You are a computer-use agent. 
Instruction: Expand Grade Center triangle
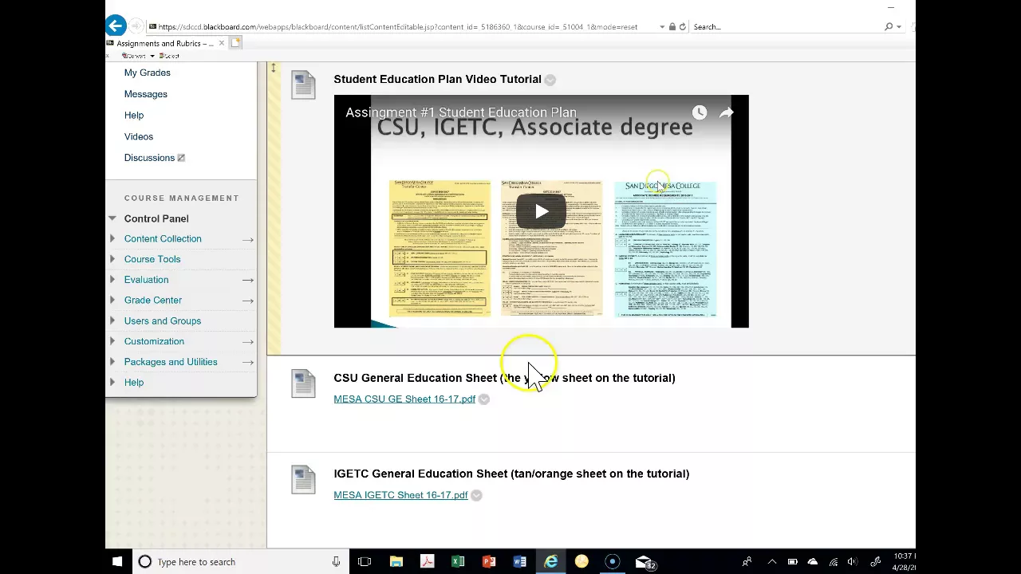coord(112,301)
